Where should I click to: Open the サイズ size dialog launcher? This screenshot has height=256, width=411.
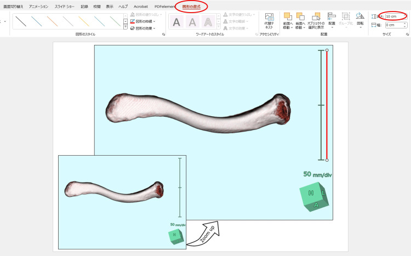click(x=407, y=35)
